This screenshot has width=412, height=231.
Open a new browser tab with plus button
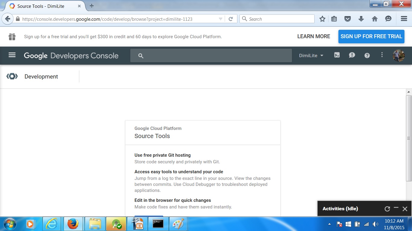tap(92, 6)
